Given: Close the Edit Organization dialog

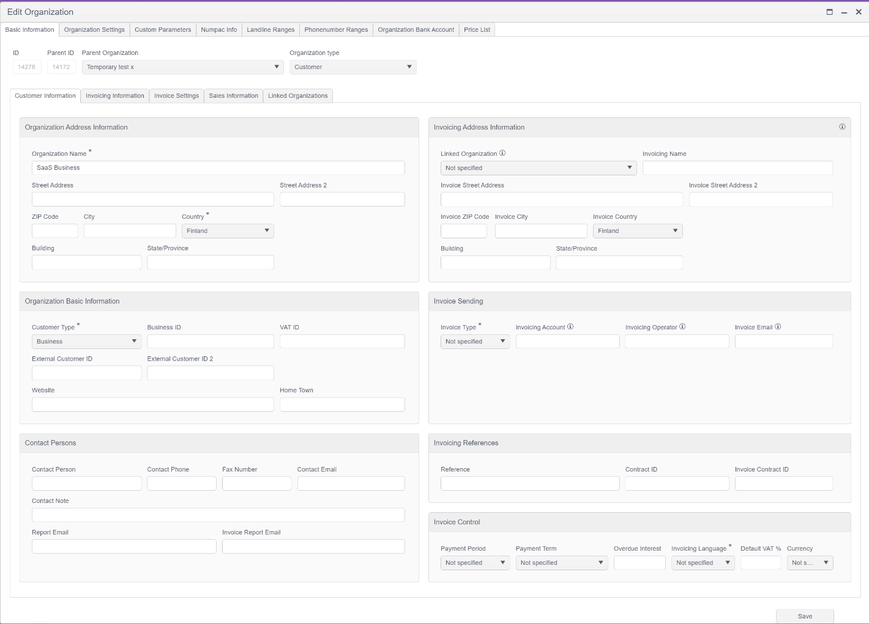Looking at the screenshot, I should tap(859, 12).
